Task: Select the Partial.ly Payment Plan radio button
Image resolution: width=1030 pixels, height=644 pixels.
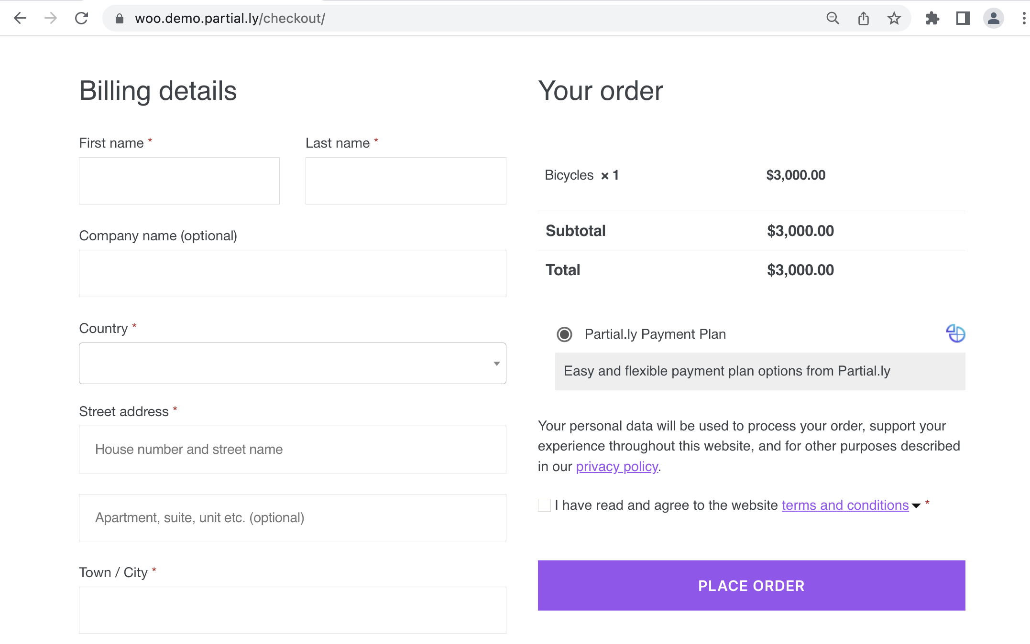Action: [x=564, y=334]
